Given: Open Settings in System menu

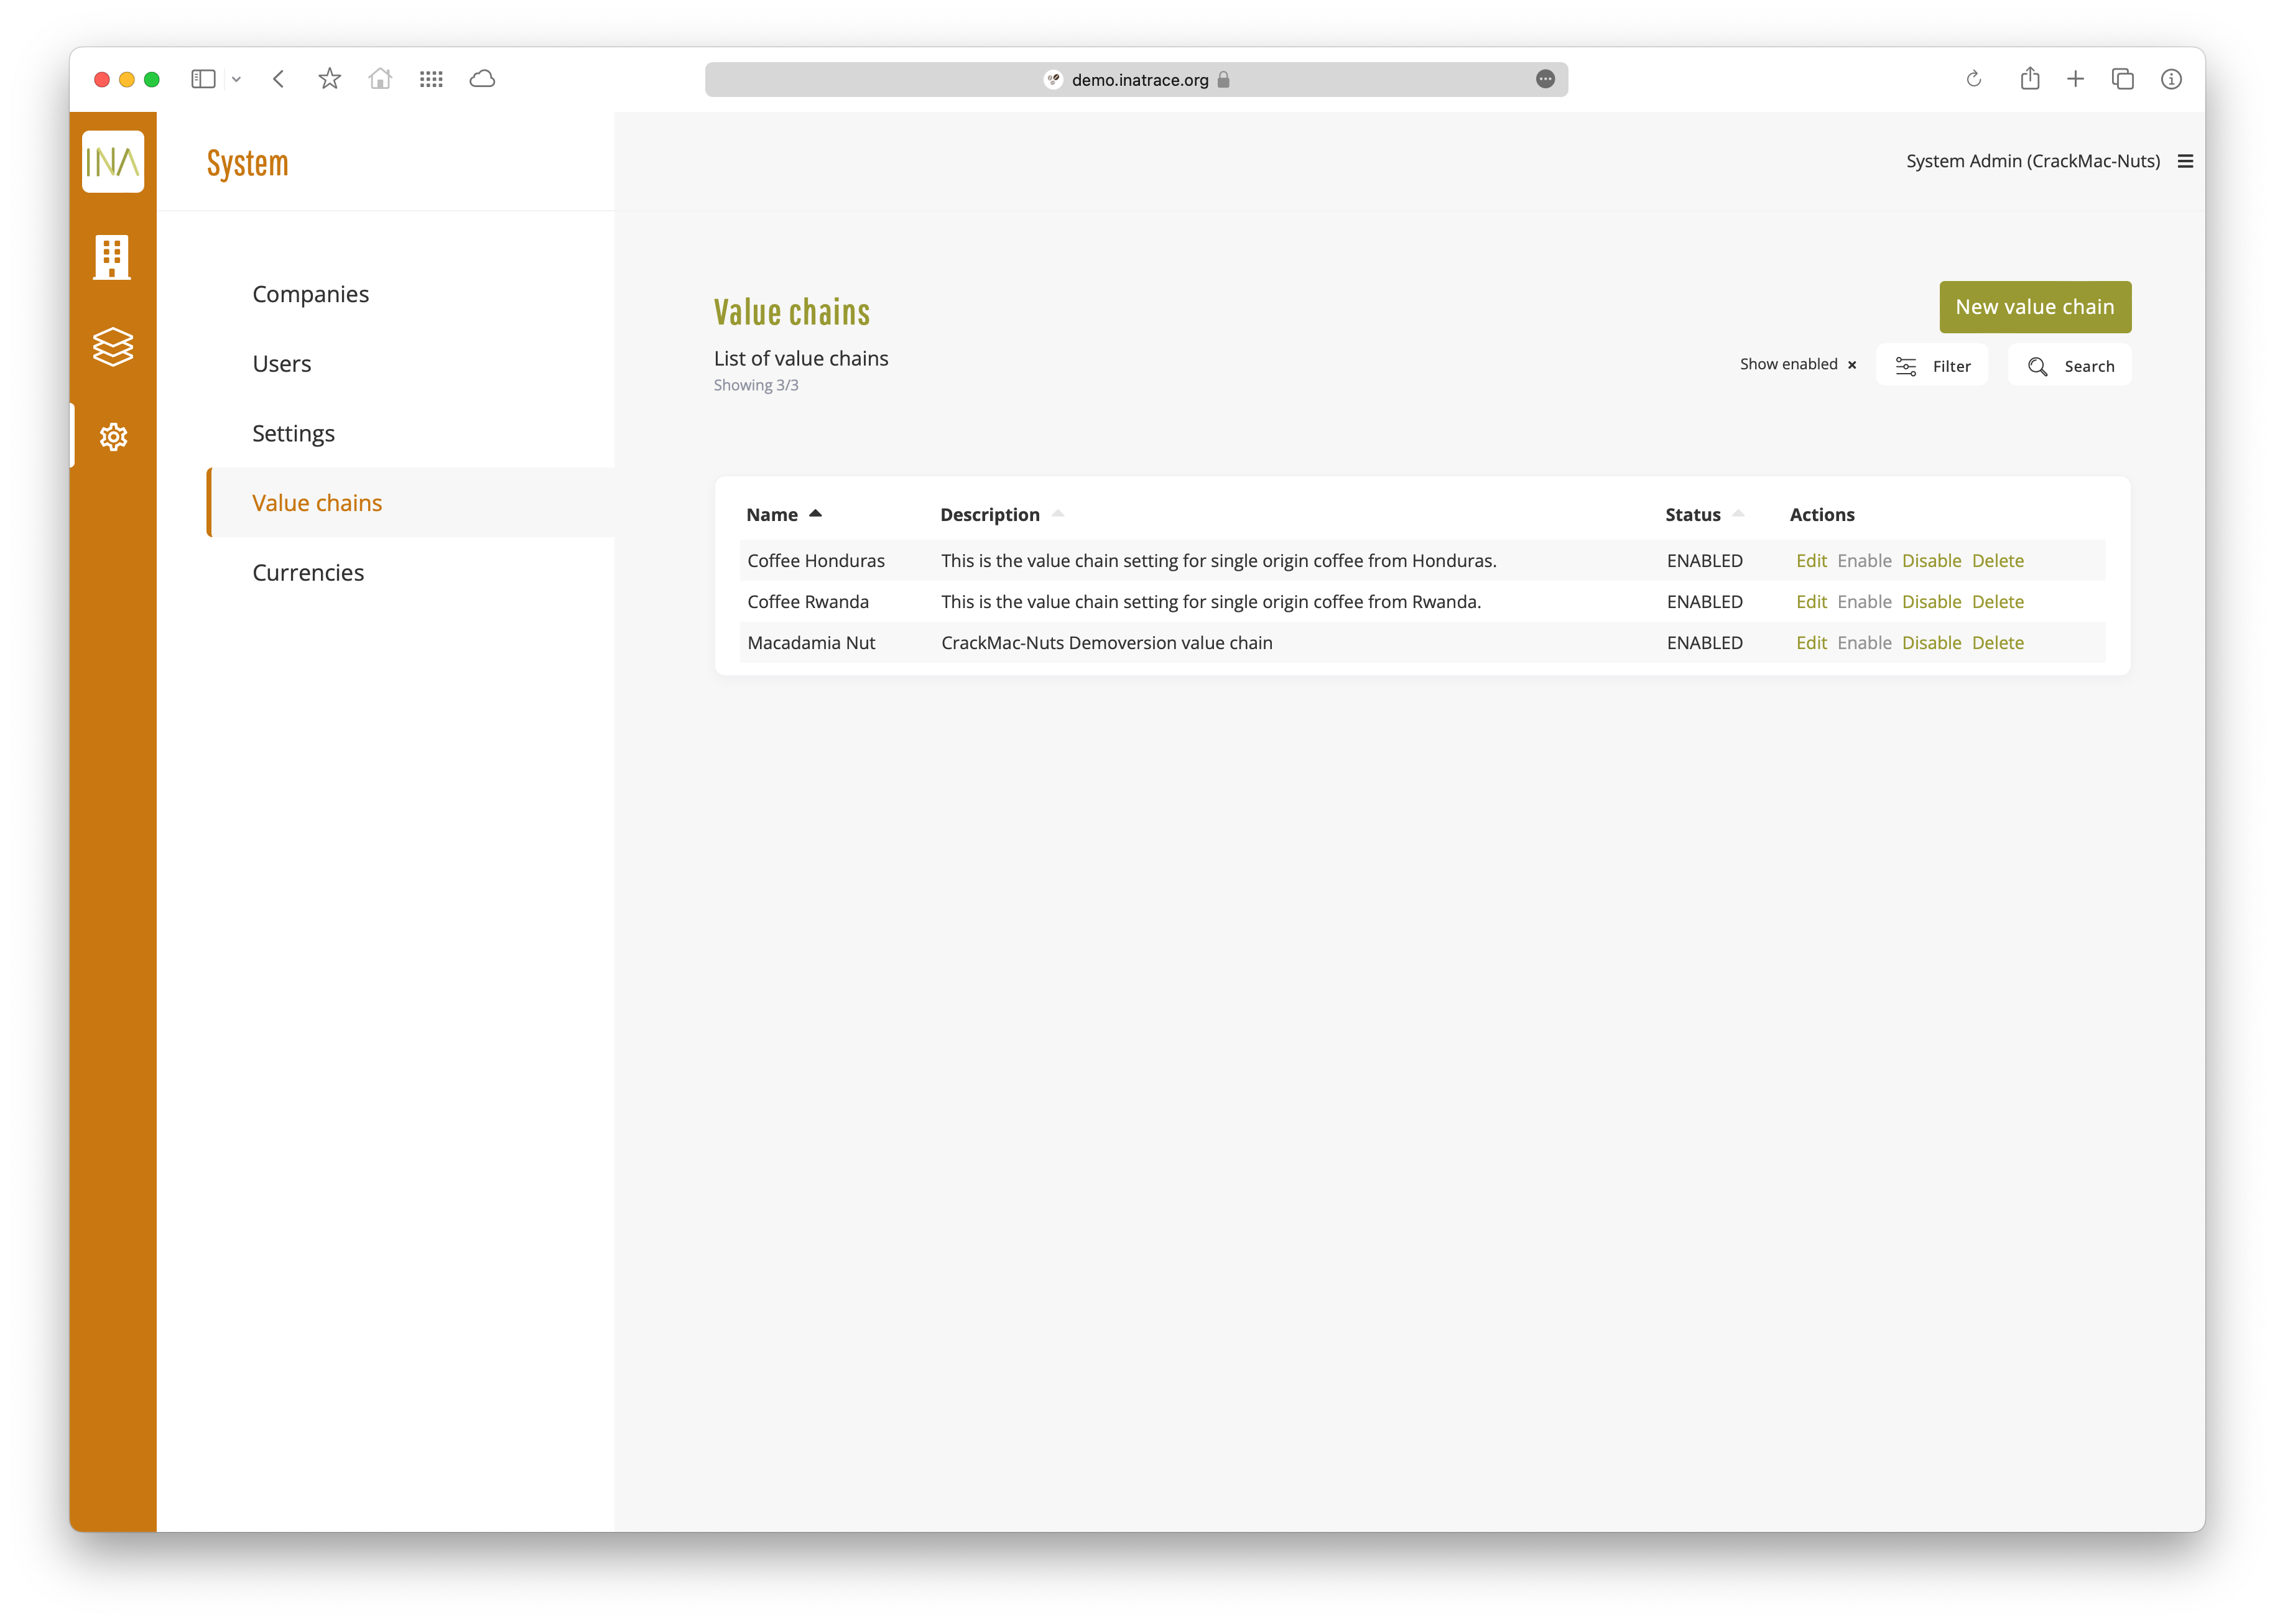Looking at the screenshot, I should point(293,434).
